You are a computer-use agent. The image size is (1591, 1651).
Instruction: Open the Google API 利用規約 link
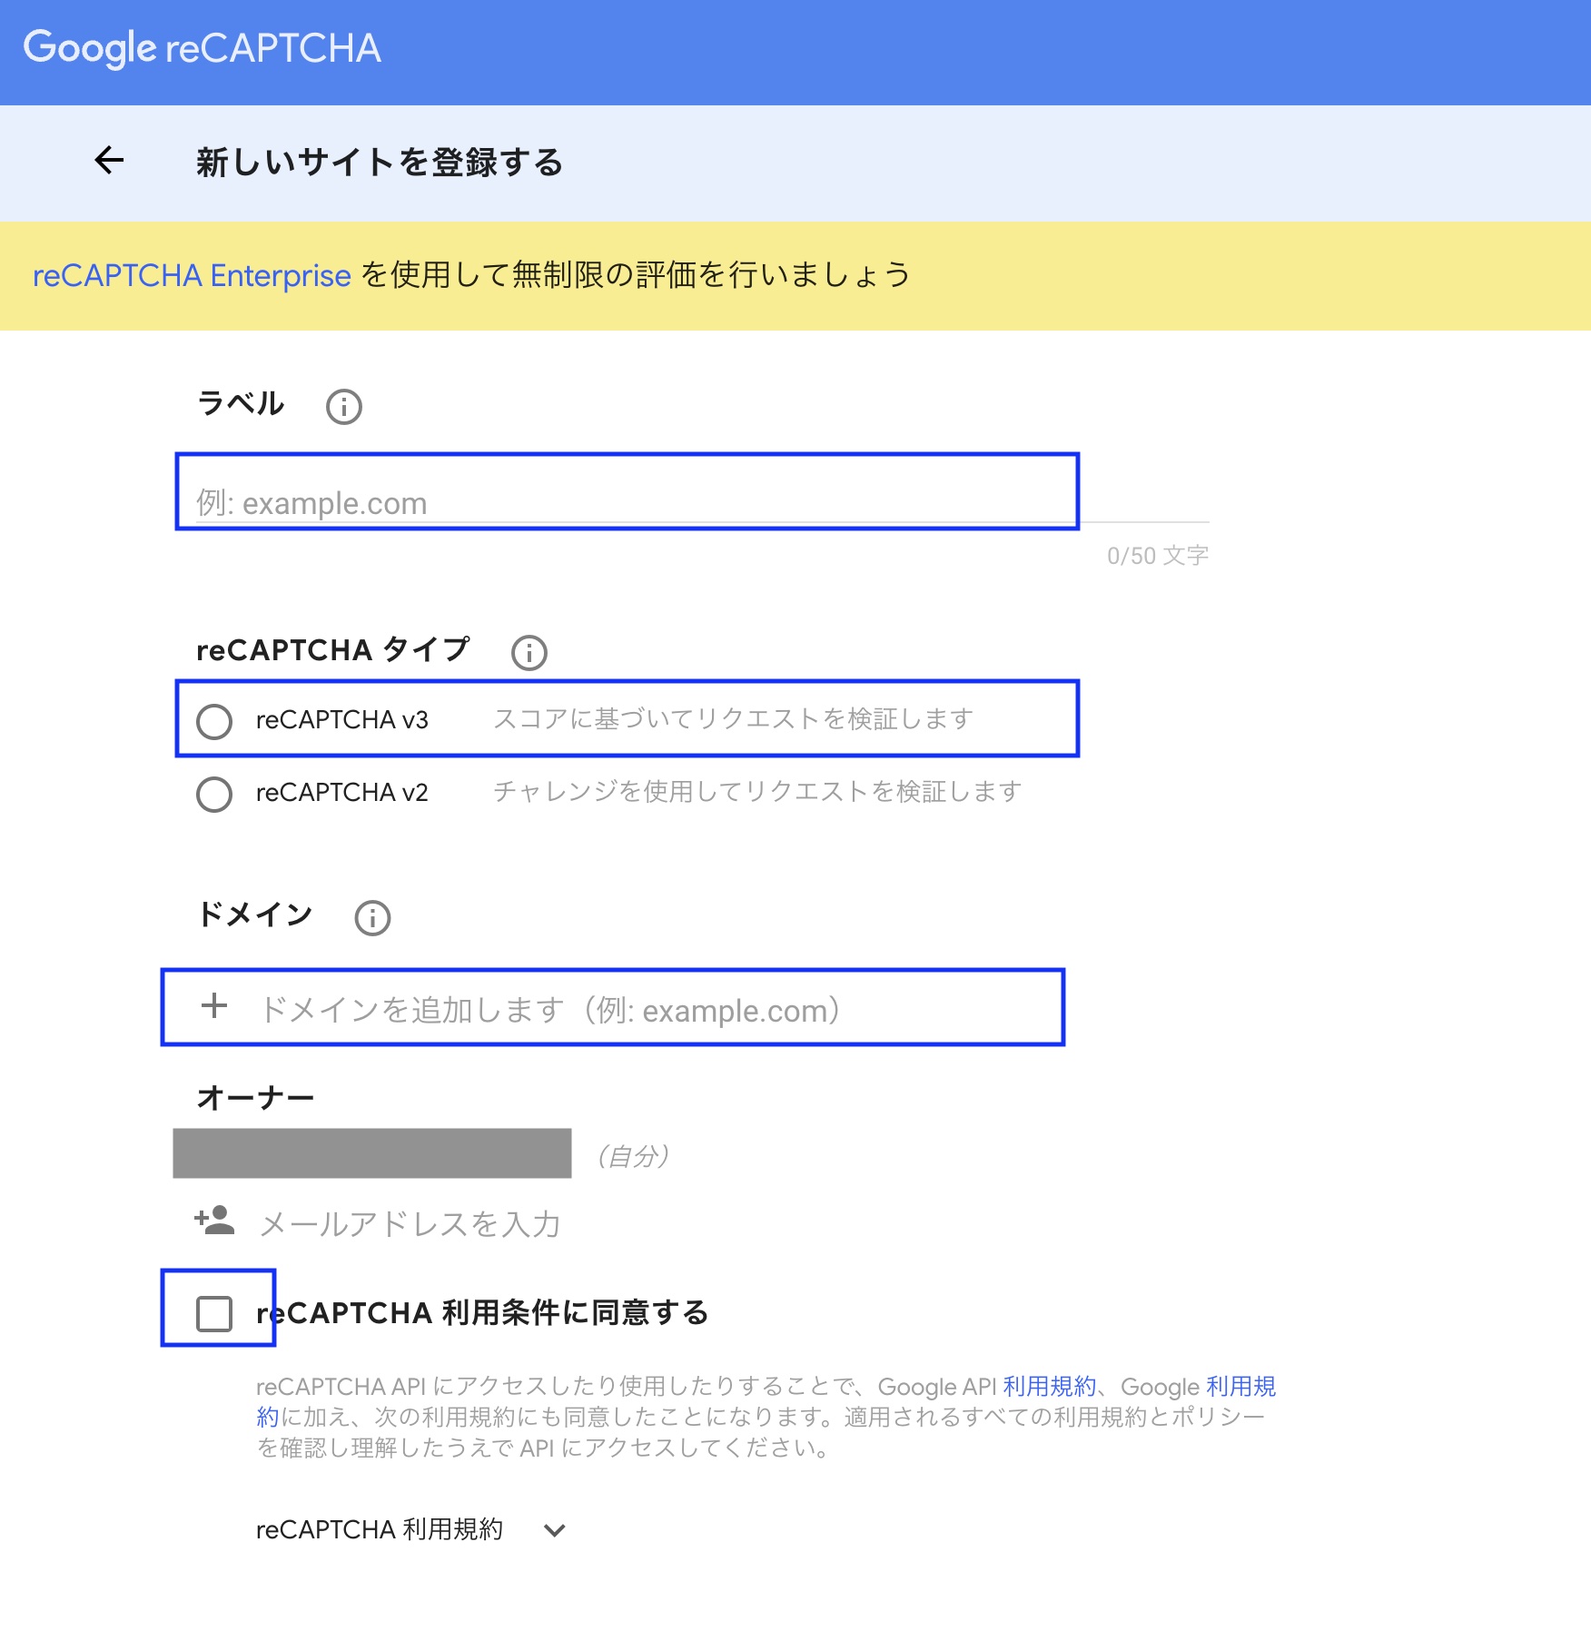1050,1387
